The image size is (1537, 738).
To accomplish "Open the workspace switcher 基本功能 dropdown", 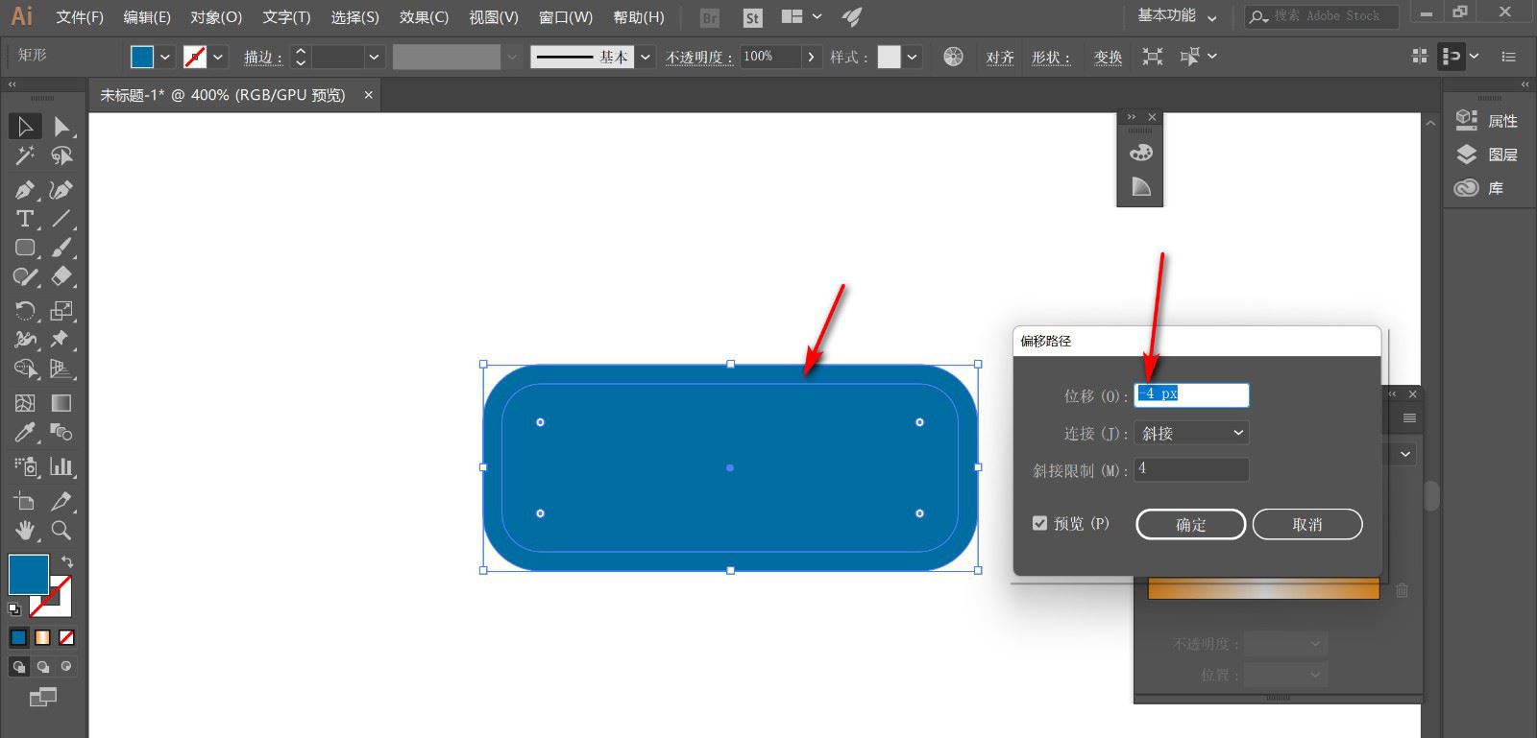I will (x=1177, y=16).
